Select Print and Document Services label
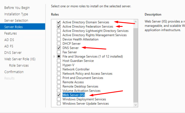This screenshot has width=185, height=113. click(x=83, y=78)
